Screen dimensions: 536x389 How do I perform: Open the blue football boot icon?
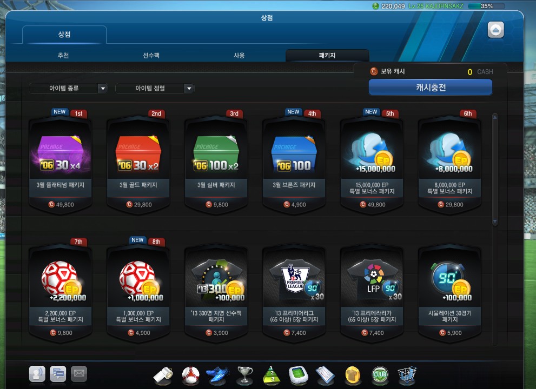coord(217,375)
